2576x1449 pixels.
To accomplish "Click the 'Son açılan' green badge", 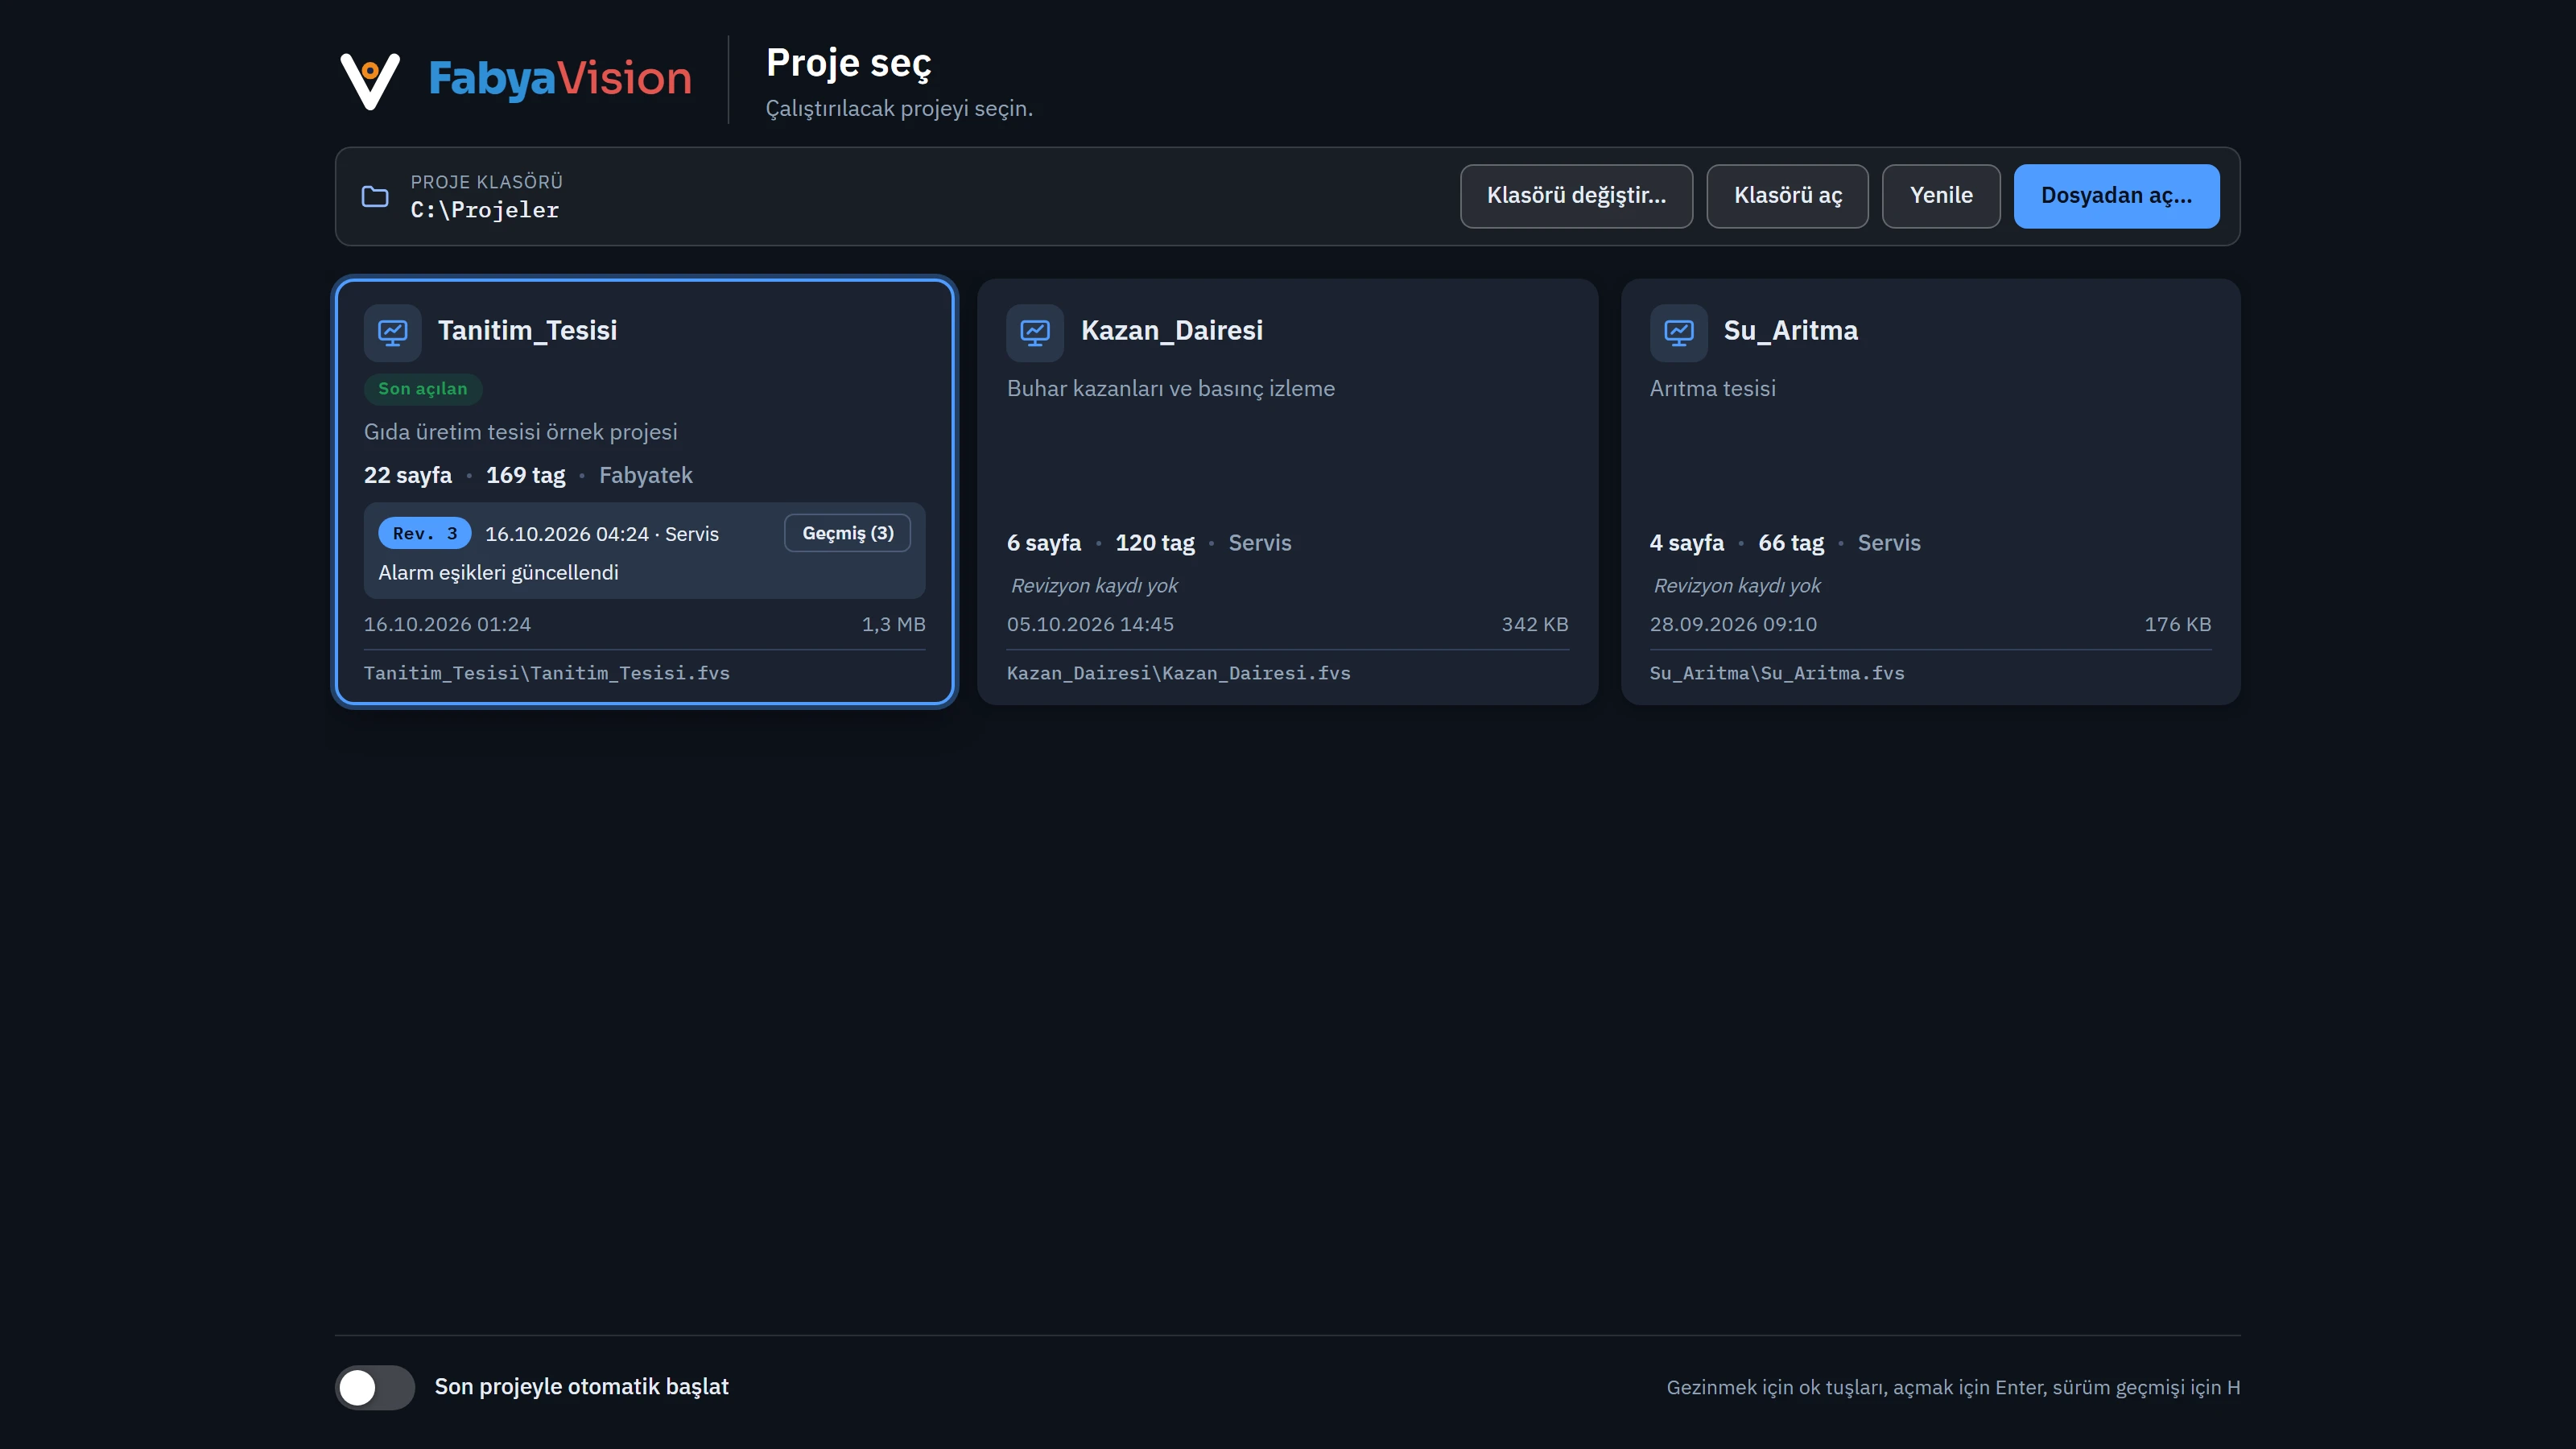I will pyautogui.click(x=423, y=389).
